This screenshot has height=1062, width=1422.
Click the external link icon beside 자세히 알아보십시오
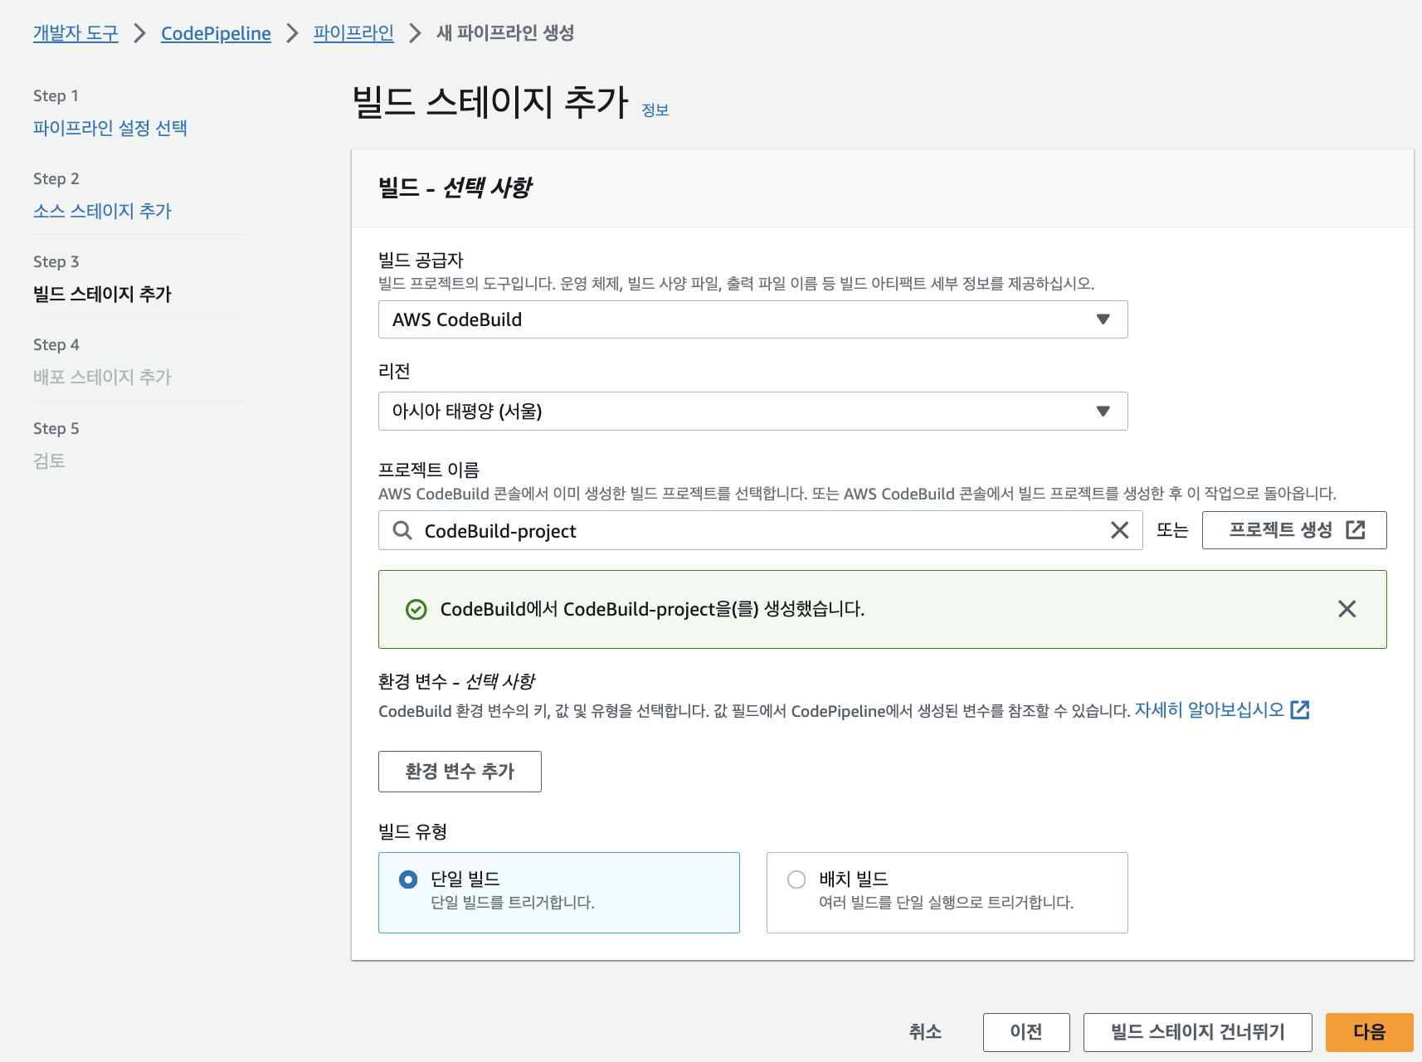click(1303, 710)
